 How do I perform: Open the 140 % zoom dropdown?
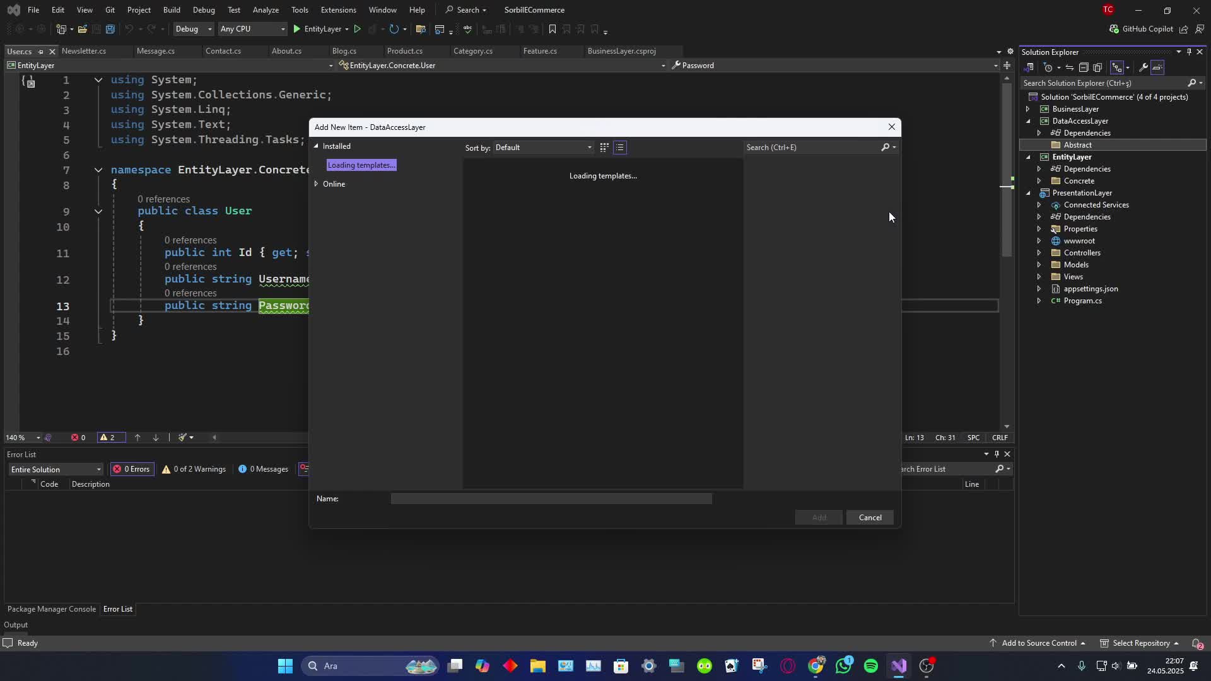pyautogui.click(x=23, y=438)
